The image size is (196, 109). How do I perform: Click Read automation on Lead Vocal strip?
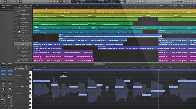pyautogui.click(x=3, y=83)
